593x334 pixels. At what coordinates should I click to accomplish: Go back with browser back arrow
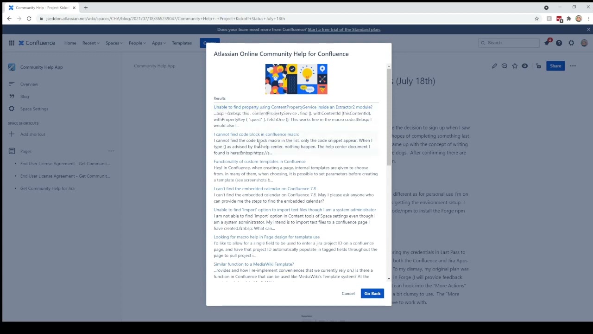9,19
